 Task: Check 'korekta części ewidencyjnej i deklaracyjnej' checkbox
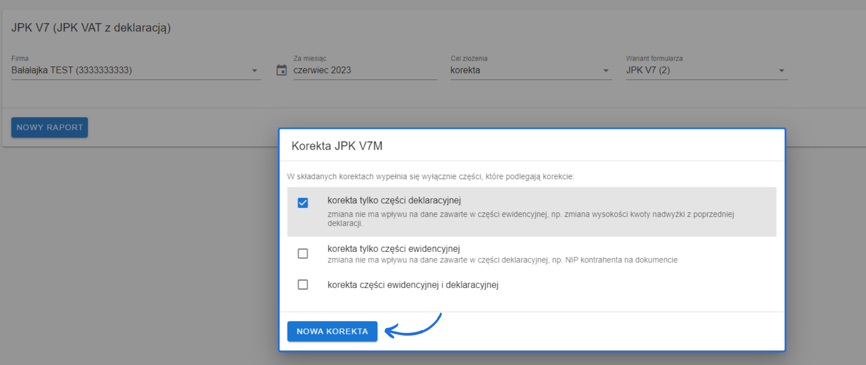[303, 284]
